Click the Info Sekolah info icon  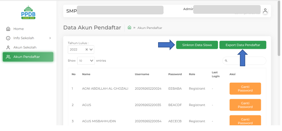(8, 38)
